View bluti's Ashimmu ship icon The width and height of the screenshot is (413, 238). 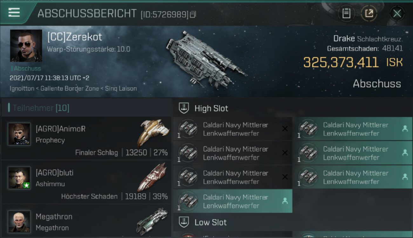click(x=153, y=176)
